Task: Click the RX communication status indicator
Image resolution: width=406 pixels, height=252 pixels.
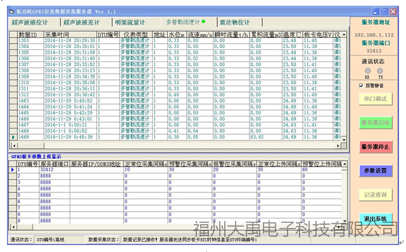Action: (367, 71)
